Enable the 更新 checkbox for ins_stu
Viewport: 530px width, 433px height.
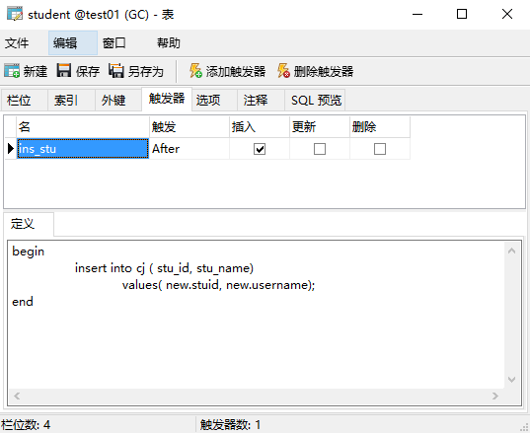[x=320, y=149]
